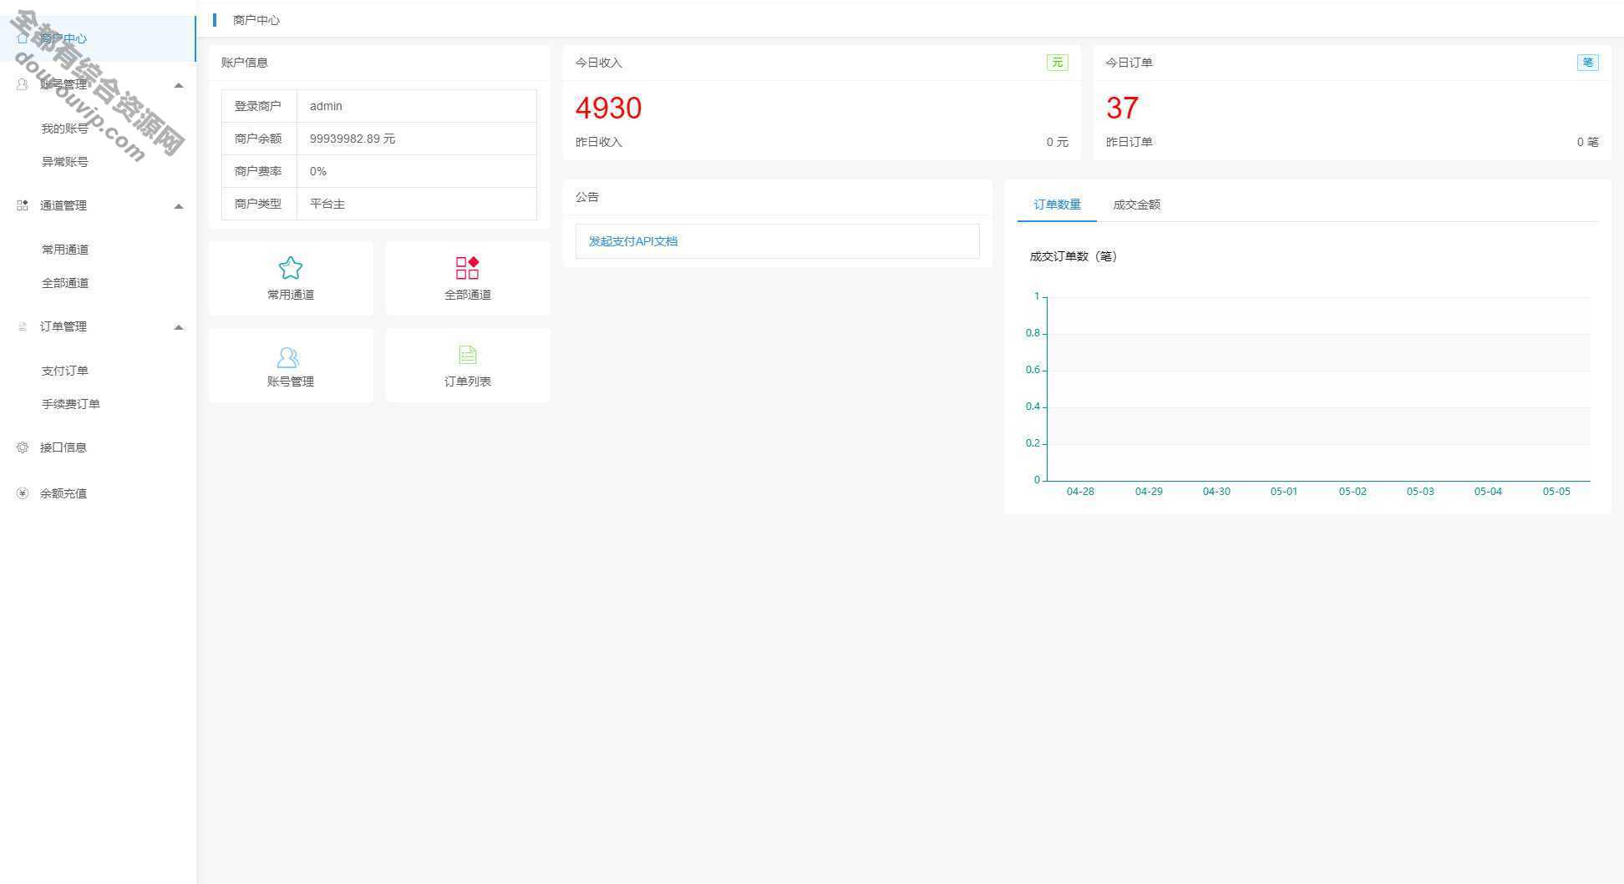Open the 发起支付API文档 link

click(632, 241)
